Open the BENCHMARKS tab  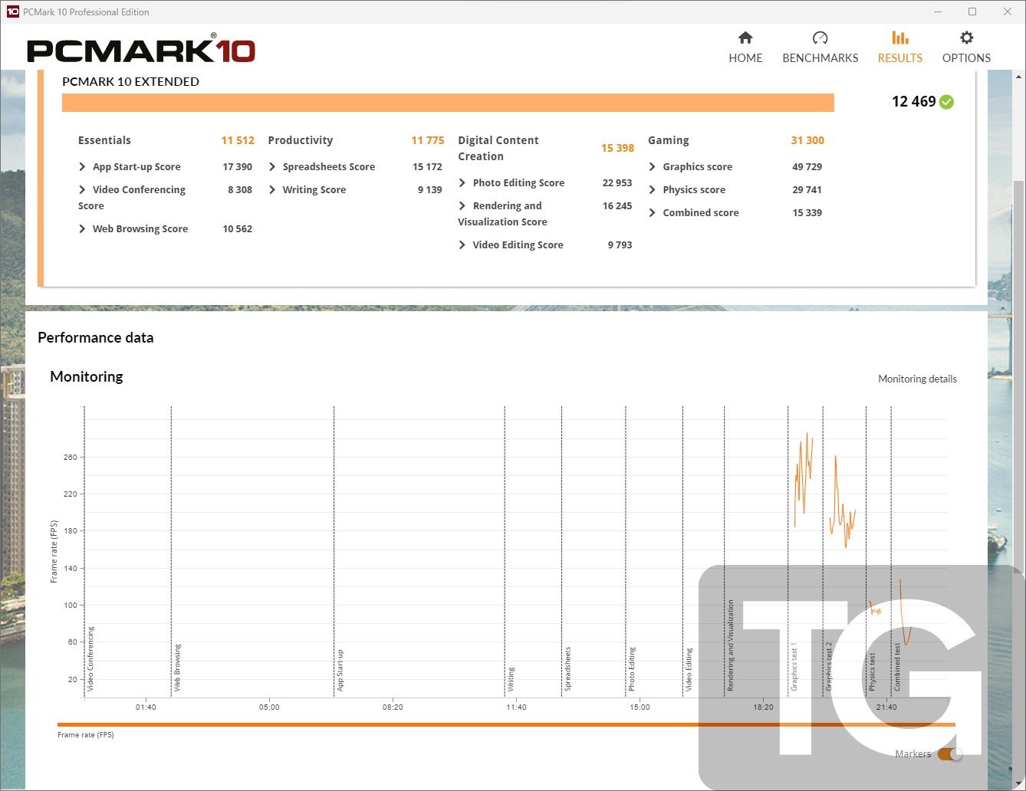[x=820, y=48]
